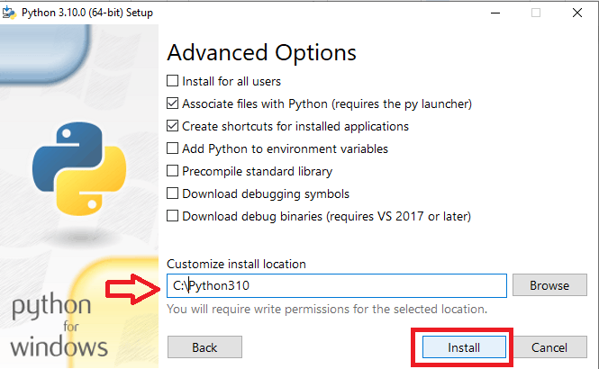The width and height of the screenshot is (599, 369).
Task: Enable Download debug binaries option
Action: (x=172, y=216)
